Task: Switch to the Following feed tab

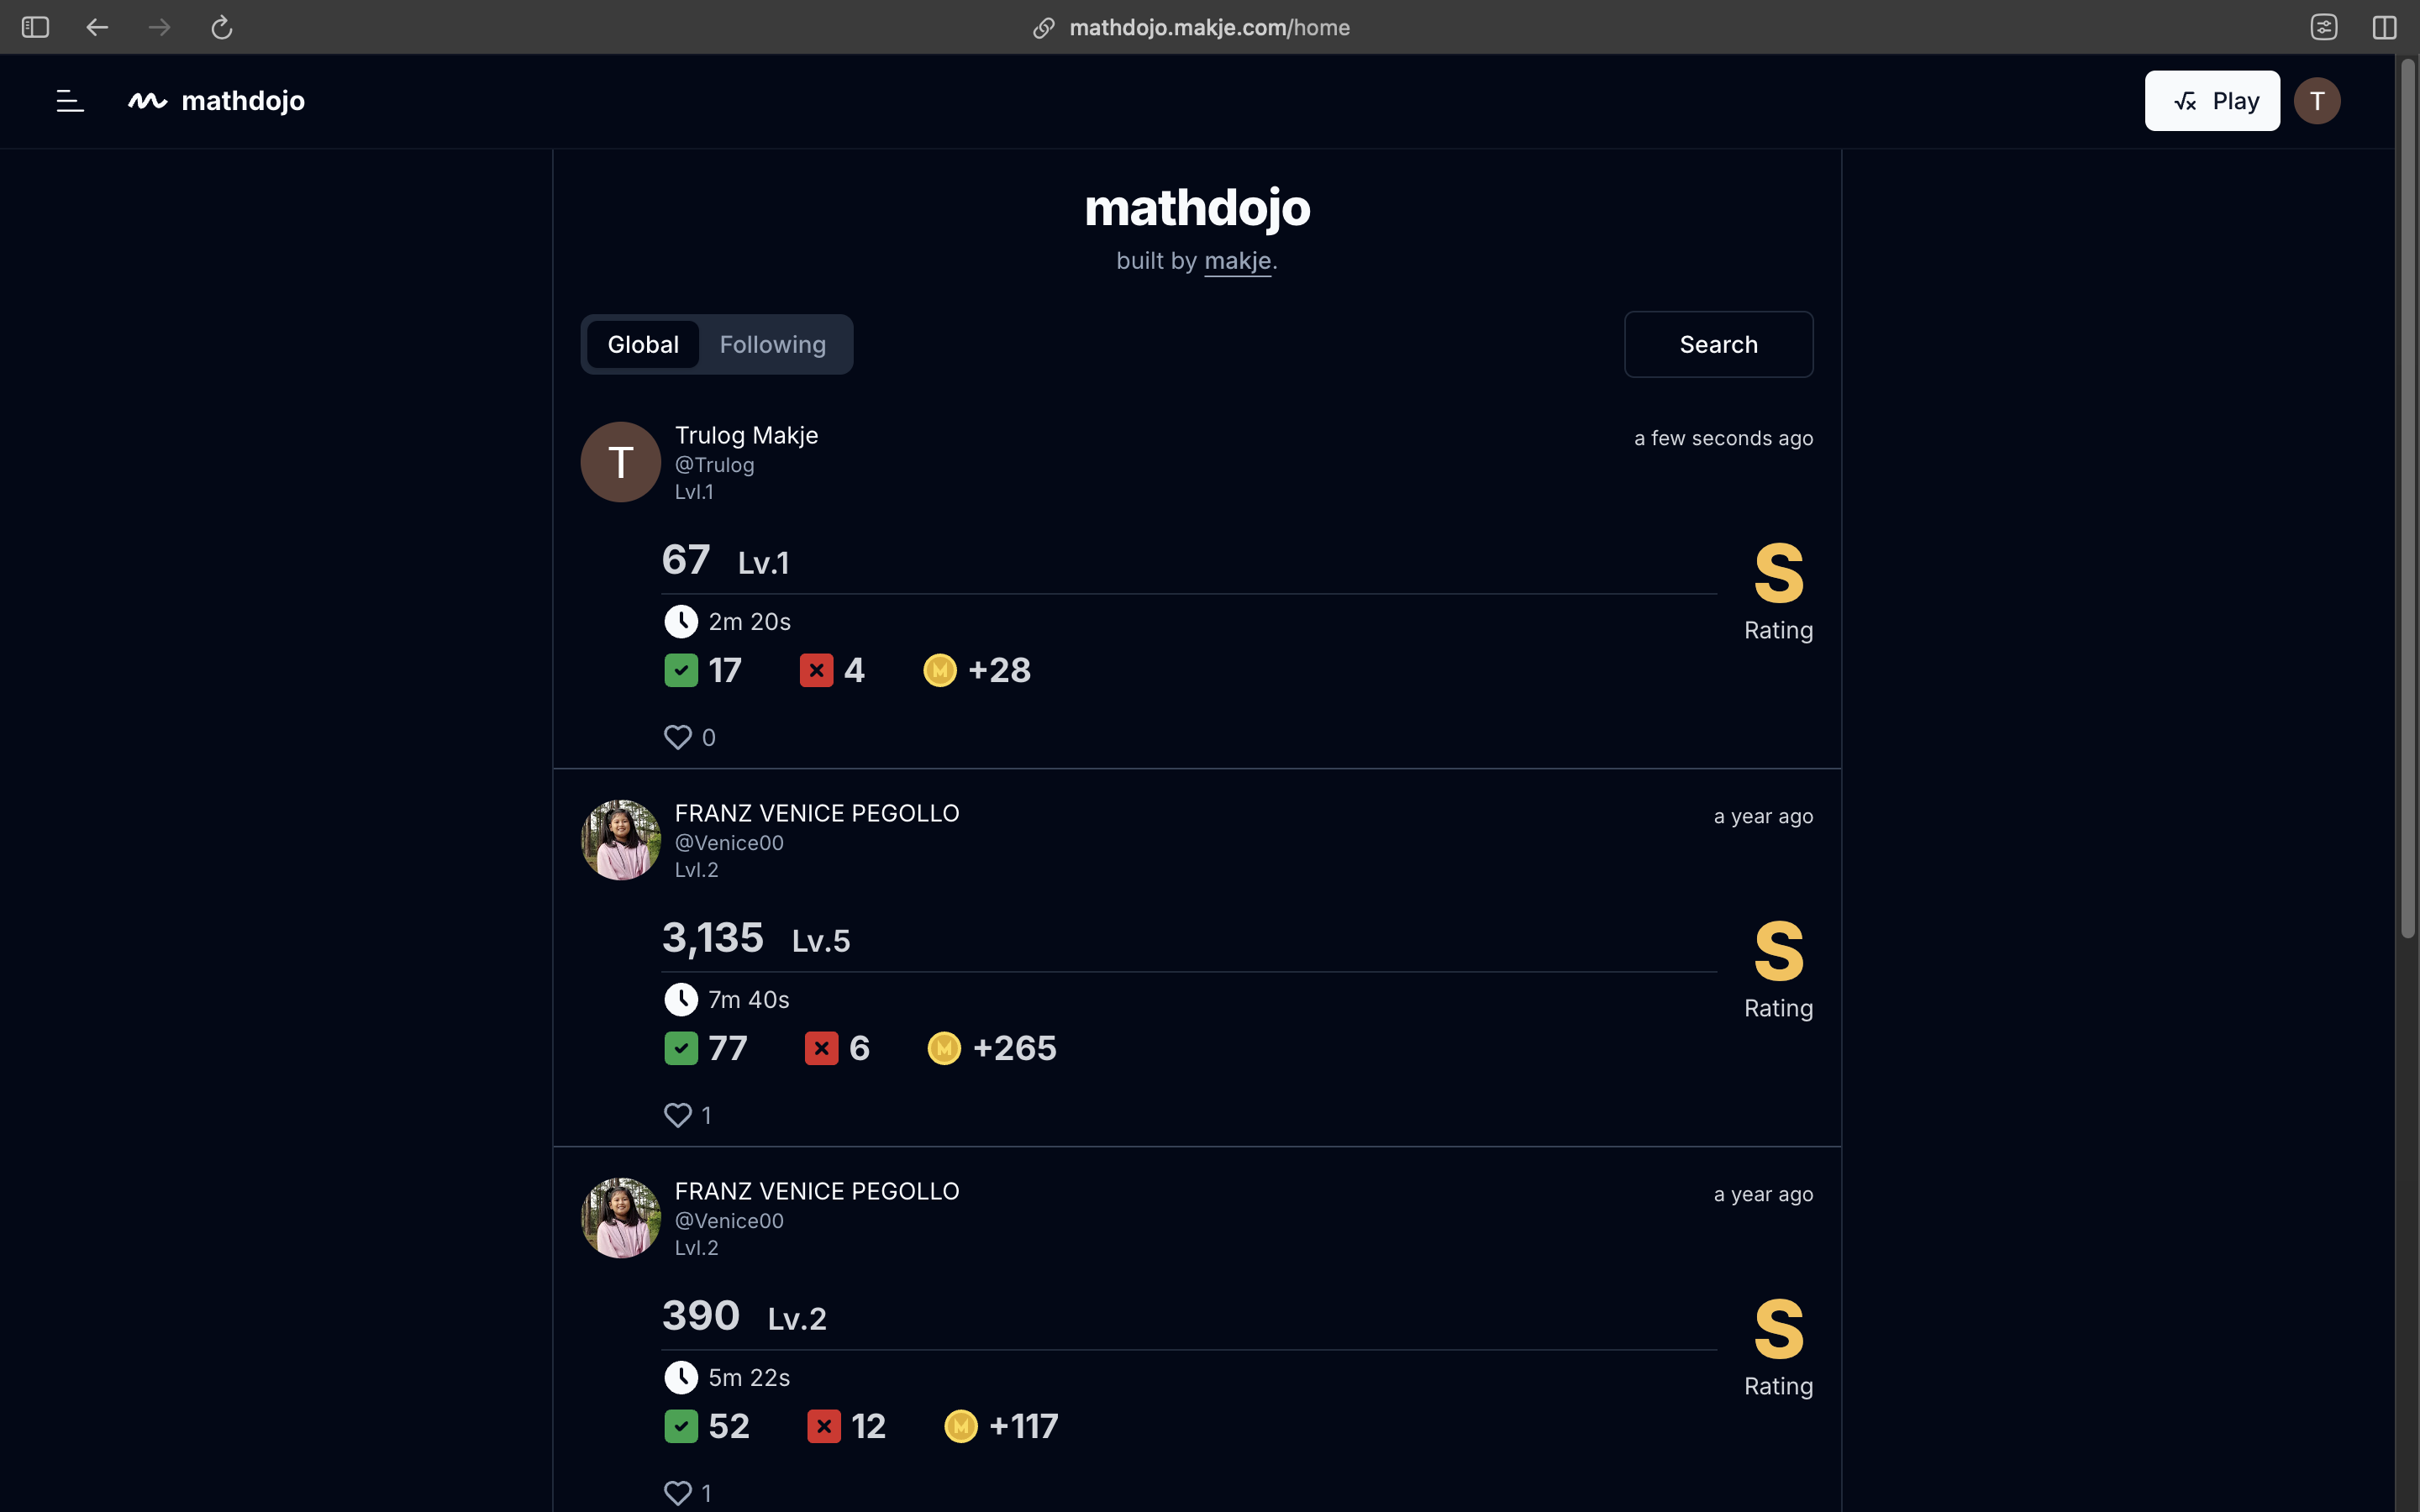Action: (x=773, y=345)
